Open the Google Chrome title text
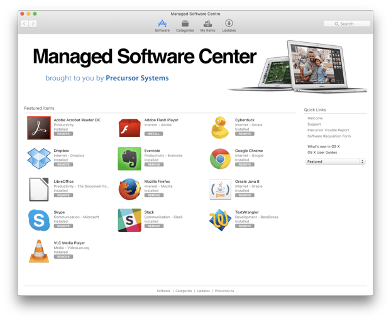Screen dimensions: 391x321 249,151
